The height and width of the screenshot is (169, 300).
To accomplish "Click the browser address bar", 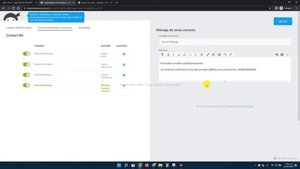I will [x=145, y=8].
